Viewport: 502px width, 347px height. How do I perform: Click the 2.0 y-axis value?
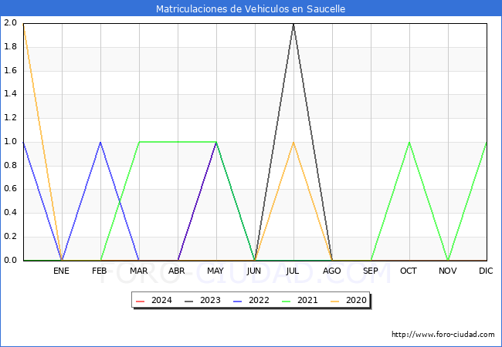(10, 23)
